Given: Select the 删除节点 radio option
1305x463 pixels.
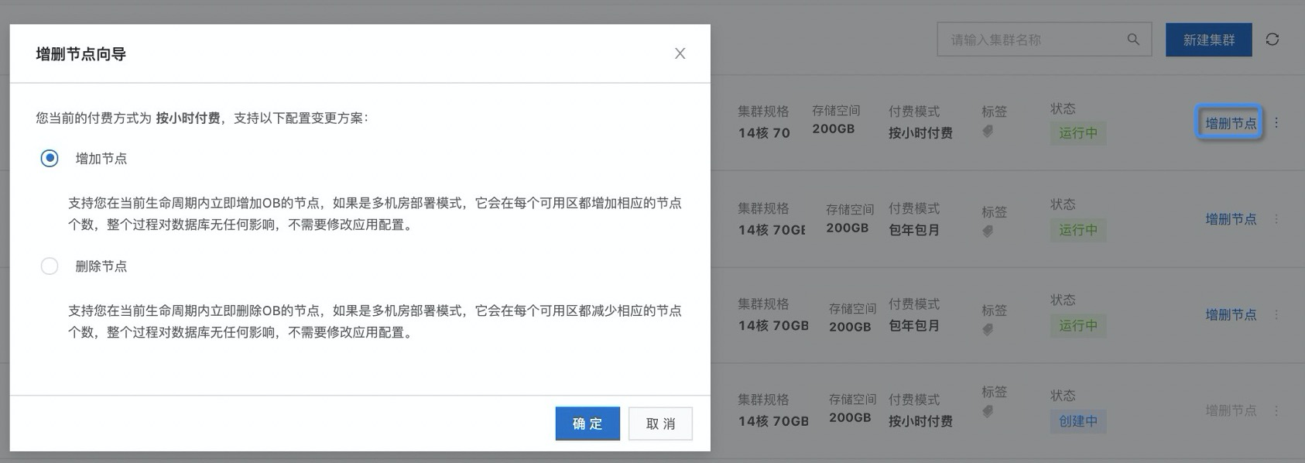Looking at the screenshot, I should 50,266.
